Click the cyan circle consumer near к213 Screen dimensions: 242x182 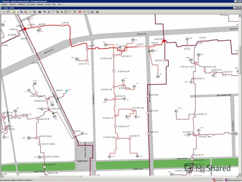click(x=67, y=91)
